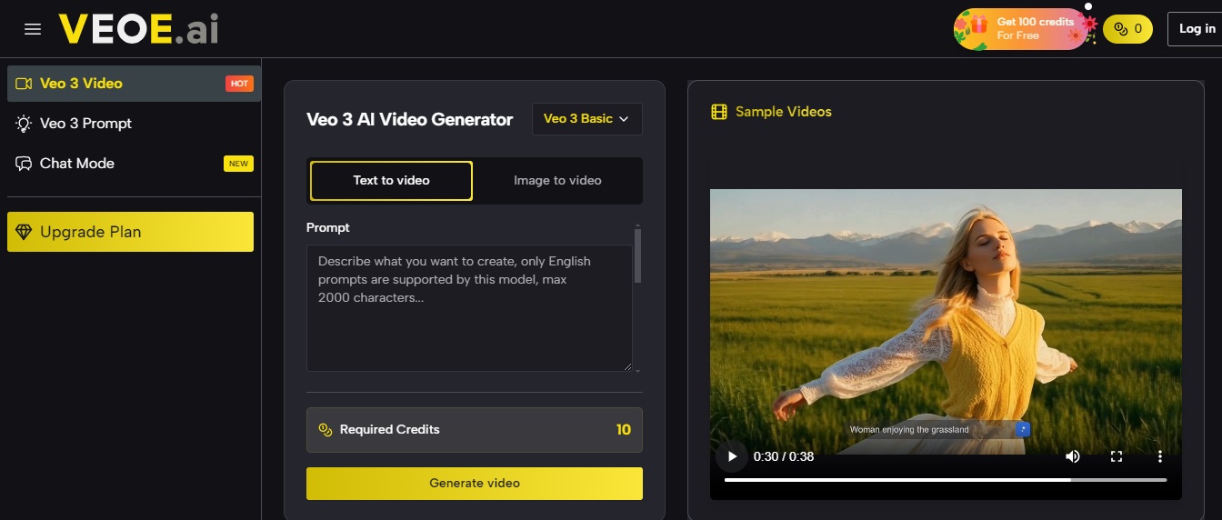Click the Upgrade Plan button
This screenshot has height=520, width=1222.
point(130,232)
